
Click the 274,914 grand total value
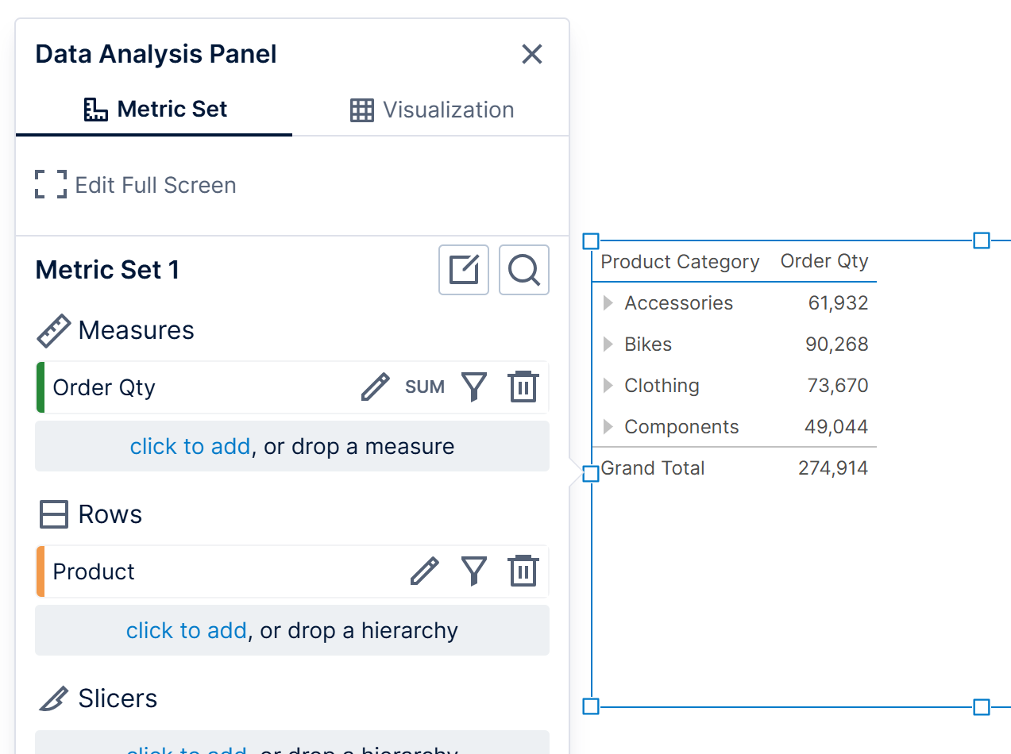coord(833,468)
